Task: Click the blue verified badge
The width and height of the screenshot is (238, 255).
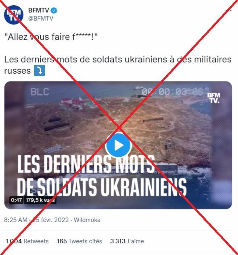Action: (54, 10)
